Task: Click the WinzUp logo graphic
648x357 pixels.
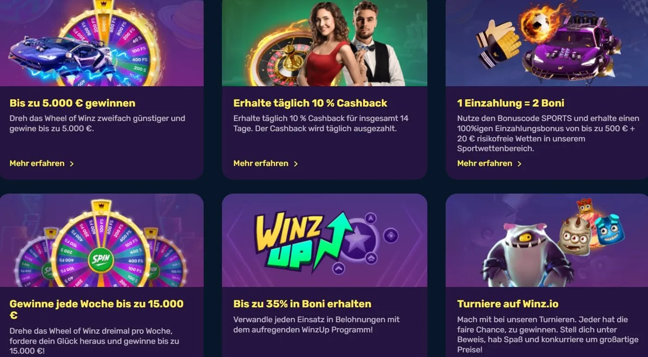Action: [303, 240]
